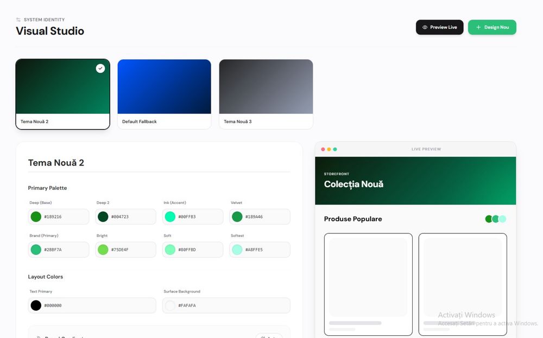The width and height of the screenshot is (543, 338).
Task: Select the Soft color circle
Action: 170,250
